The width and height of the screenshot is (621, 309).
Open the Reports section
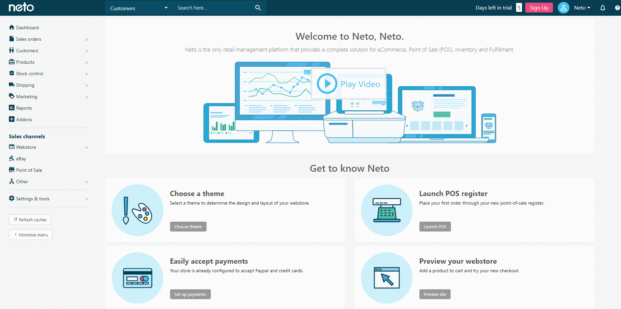pyautogui.click(x=24, y=108)
